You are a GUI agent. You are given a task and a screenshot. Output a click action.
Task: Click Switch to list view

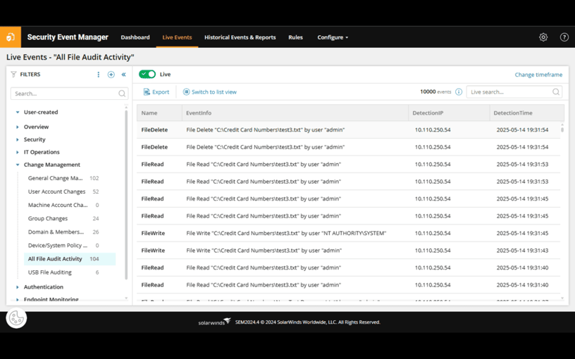coord(210,92)
